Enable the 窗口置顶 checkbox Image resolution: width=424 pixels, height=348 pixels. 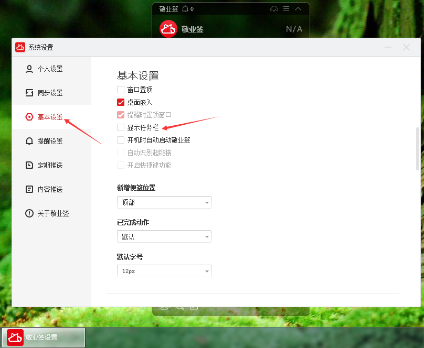(x=121, y=90)
